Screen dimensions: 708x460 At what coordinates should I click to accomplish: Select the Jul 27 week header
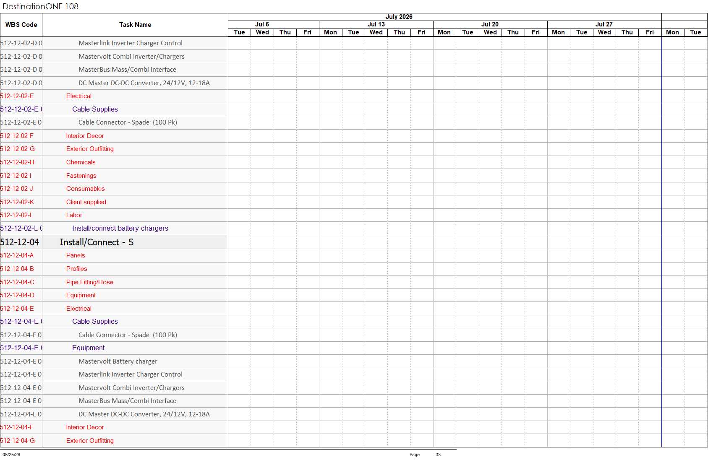(604, 24)
